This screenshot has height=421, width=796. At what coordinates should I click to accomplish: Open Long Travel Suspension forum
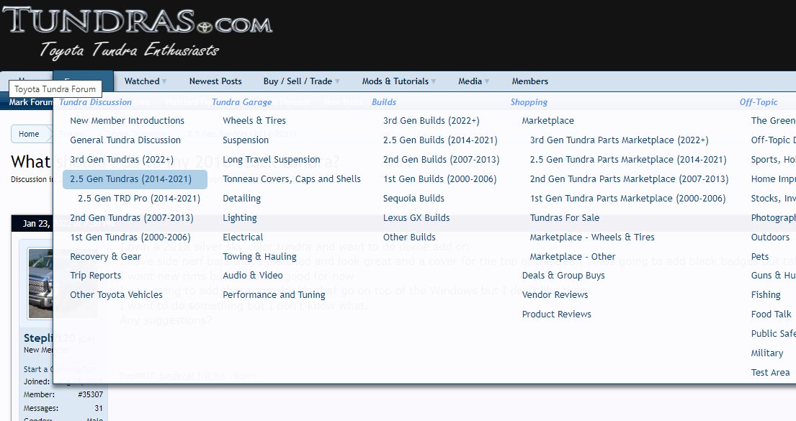pos(272,159)
